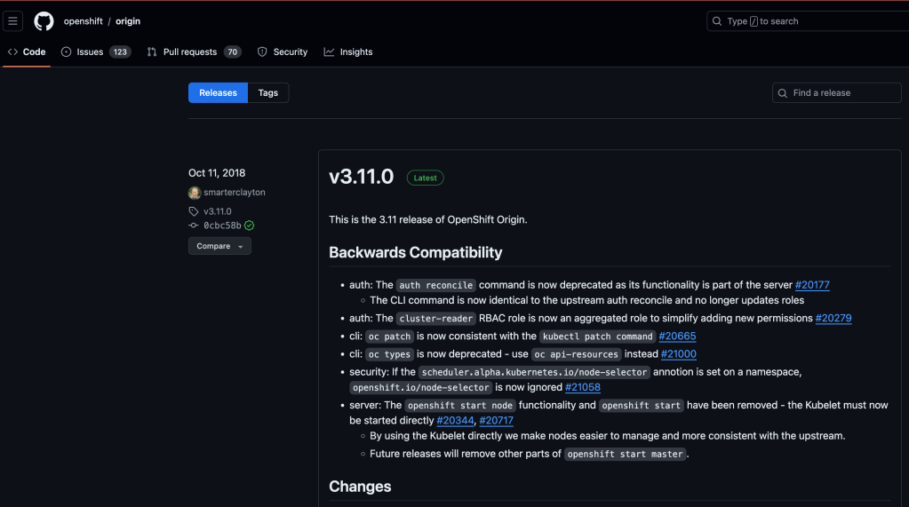Viewport: 909px width, 507px height.
Task: Click the Pull requests count badge 70
Action: tap(233, 52)
